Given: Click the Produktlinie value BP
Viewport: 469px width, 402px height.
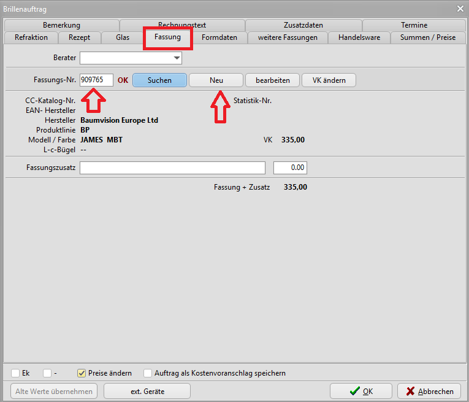Looking at the screenshot, I should point(85,130).
